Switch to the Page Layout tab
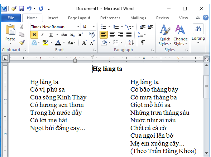 tap(79, 18)
